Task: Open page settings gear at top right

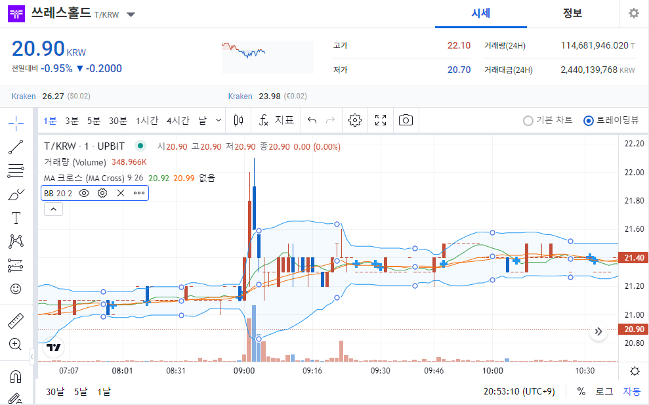Action: point(634,13)
